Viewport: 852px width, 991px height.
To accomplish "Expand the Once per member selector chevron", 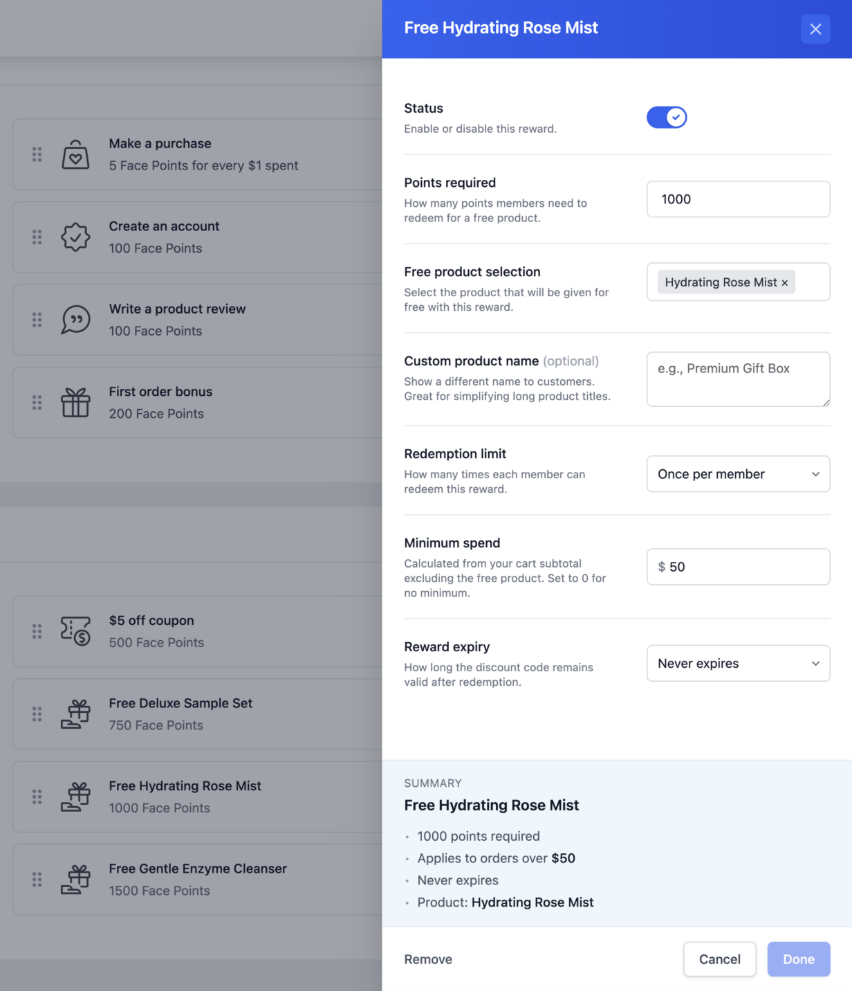I will coord(815,474).
